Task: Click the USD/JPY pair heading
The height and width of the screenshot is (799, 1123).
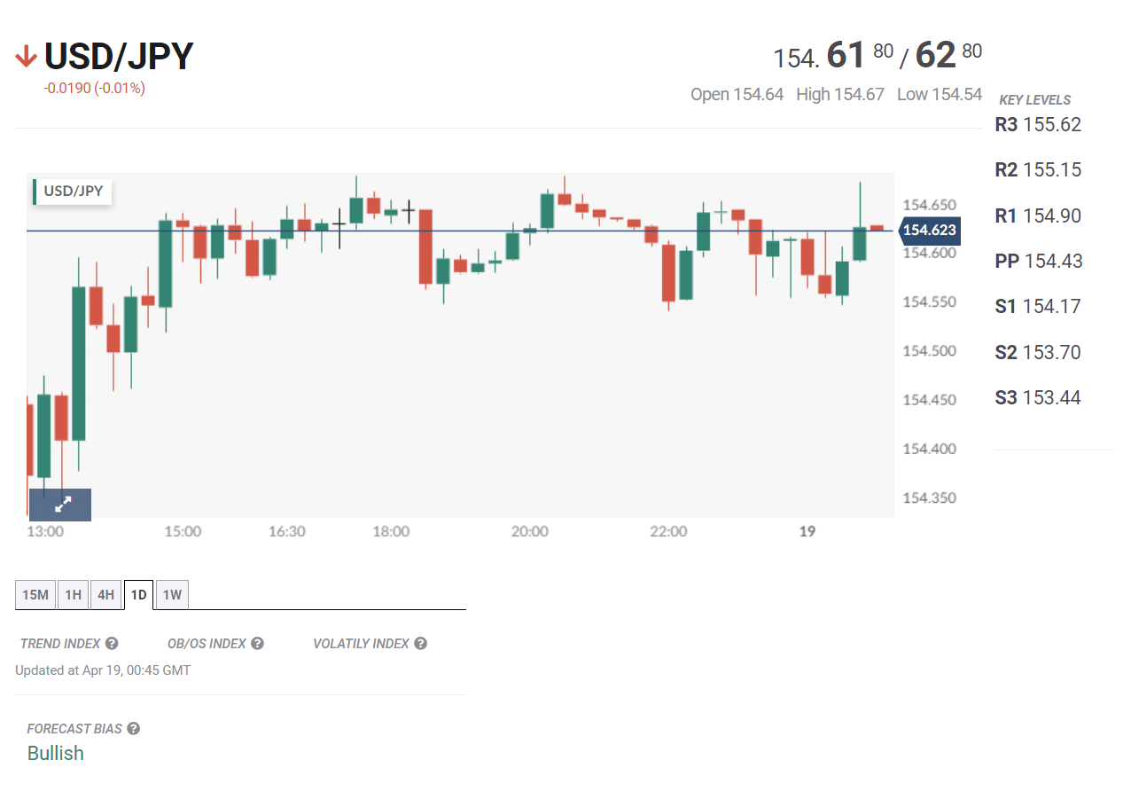Action: pos(119,57)
